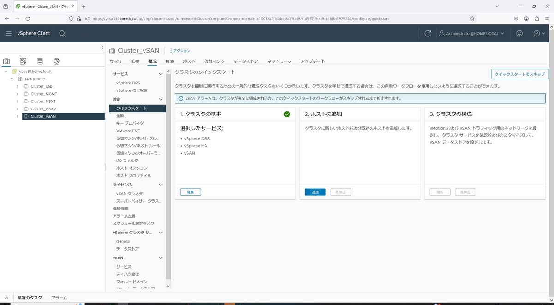This screenshot has width=554, height=305.
Task: Collapse the 設定 section
Action: tap(161, 99)
